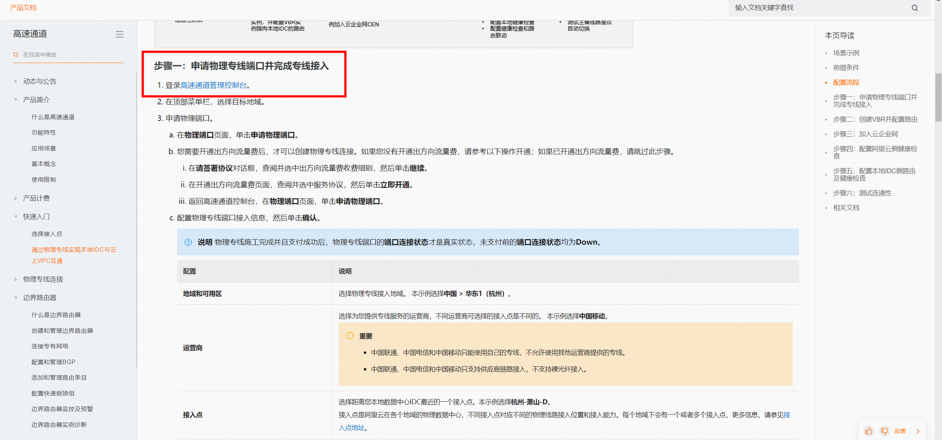Click the 本页导读 heading

840,36
